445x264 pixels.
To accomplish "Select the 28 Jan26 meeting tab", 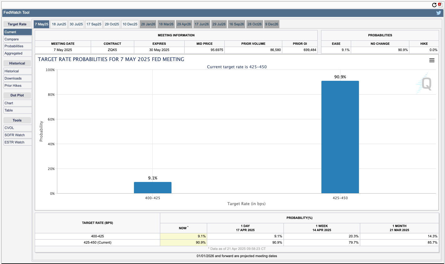I will pyautogui.click(x=148, y=24).
